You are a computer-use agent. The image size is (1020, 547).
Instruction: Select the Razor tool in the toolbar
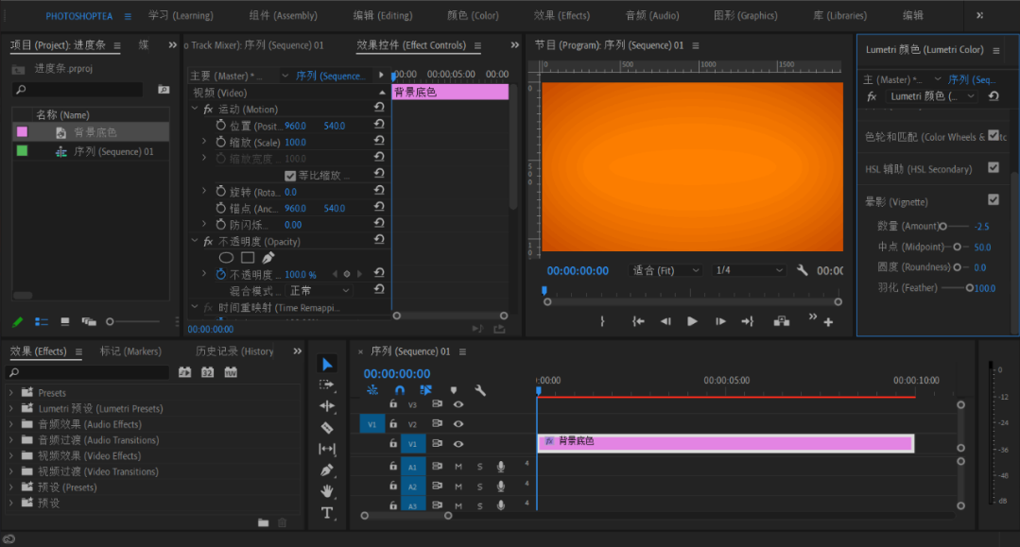pos(327,427)
